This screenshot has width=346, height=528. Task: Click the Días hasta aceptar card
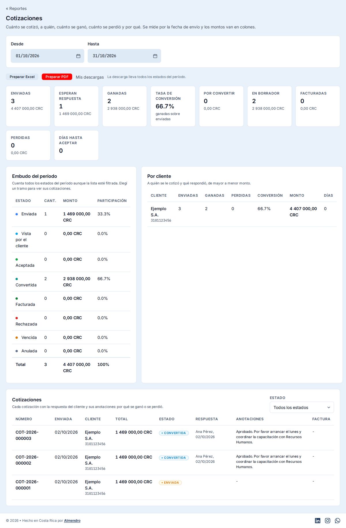click(76, 145)
